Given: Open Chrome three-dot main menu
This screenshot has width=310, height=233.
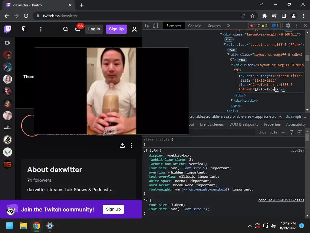Looking at the screenshot, I should click(x=303, y=16).
